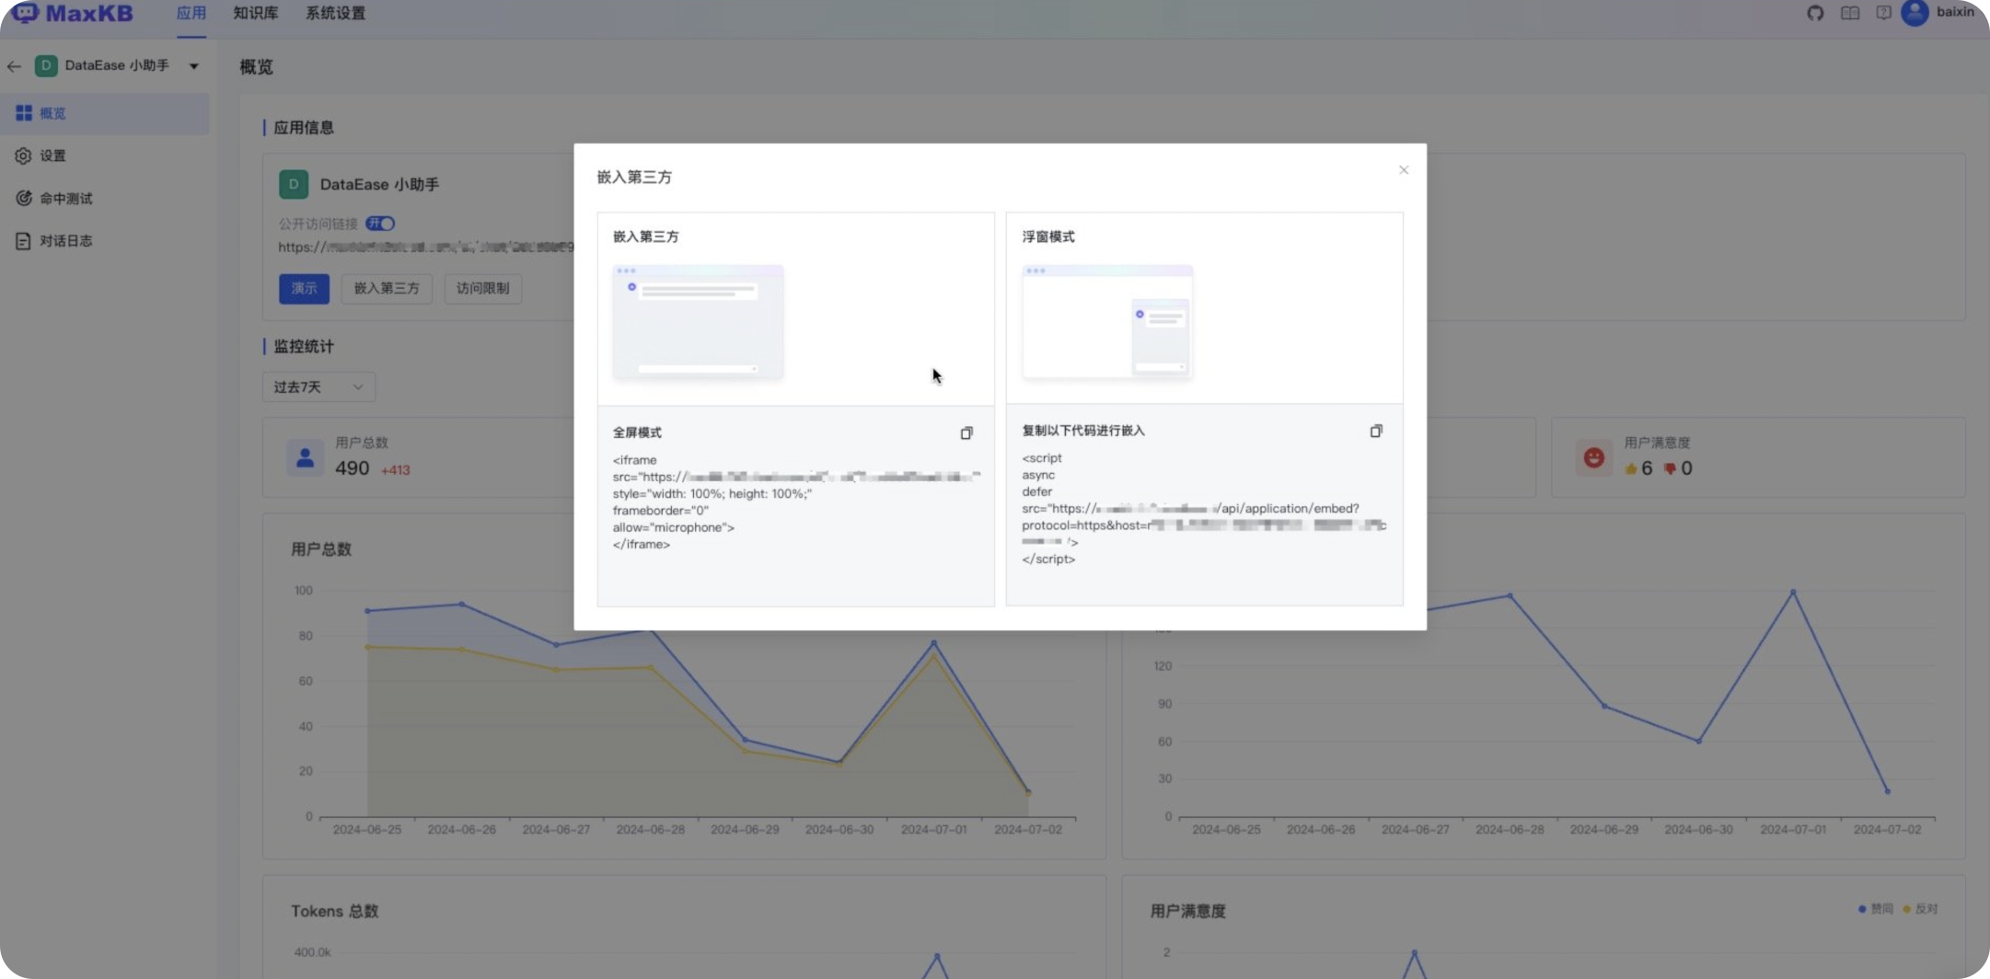Click the thumbs-down count icon
The height and width of the screenshot is (979, 1990).
(1670, 469)
